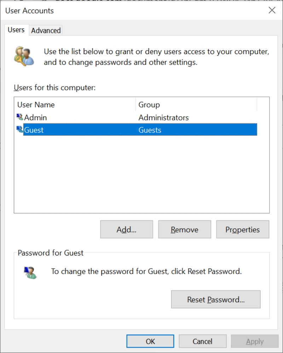Click Reset Password for Guest
Viewport: 283px width, 353px height.
coord(215,299)
